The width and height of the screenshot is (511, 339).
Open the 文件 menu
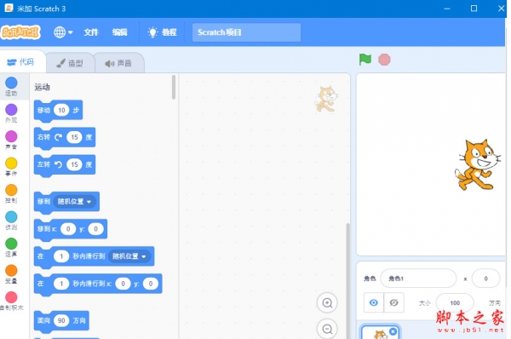(91, 32)
